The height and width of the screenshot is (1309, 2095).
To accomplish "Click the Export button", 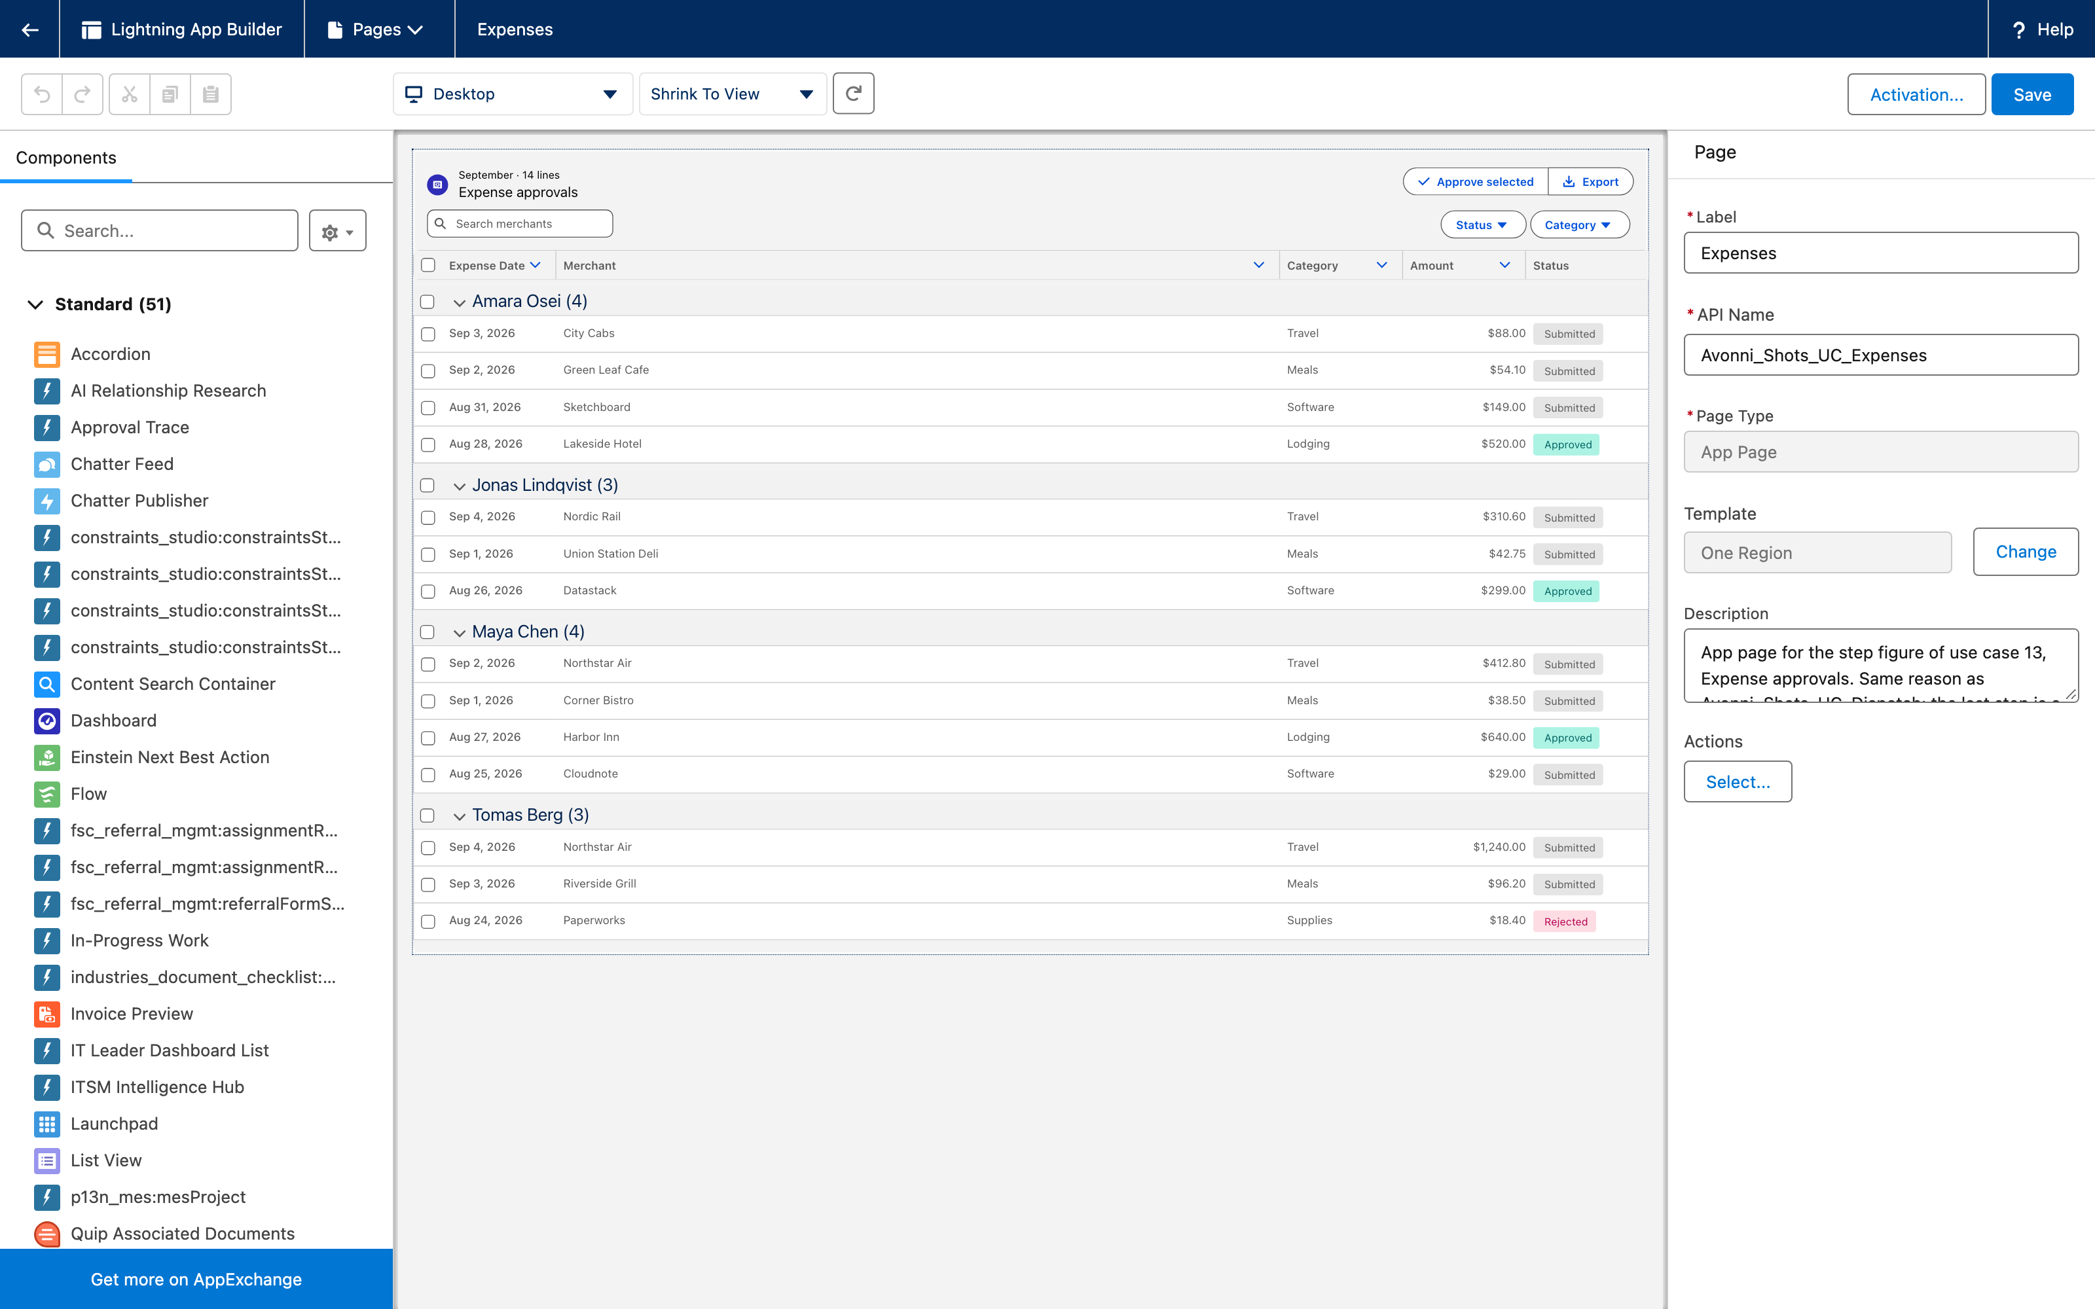I will (1590, 182).
